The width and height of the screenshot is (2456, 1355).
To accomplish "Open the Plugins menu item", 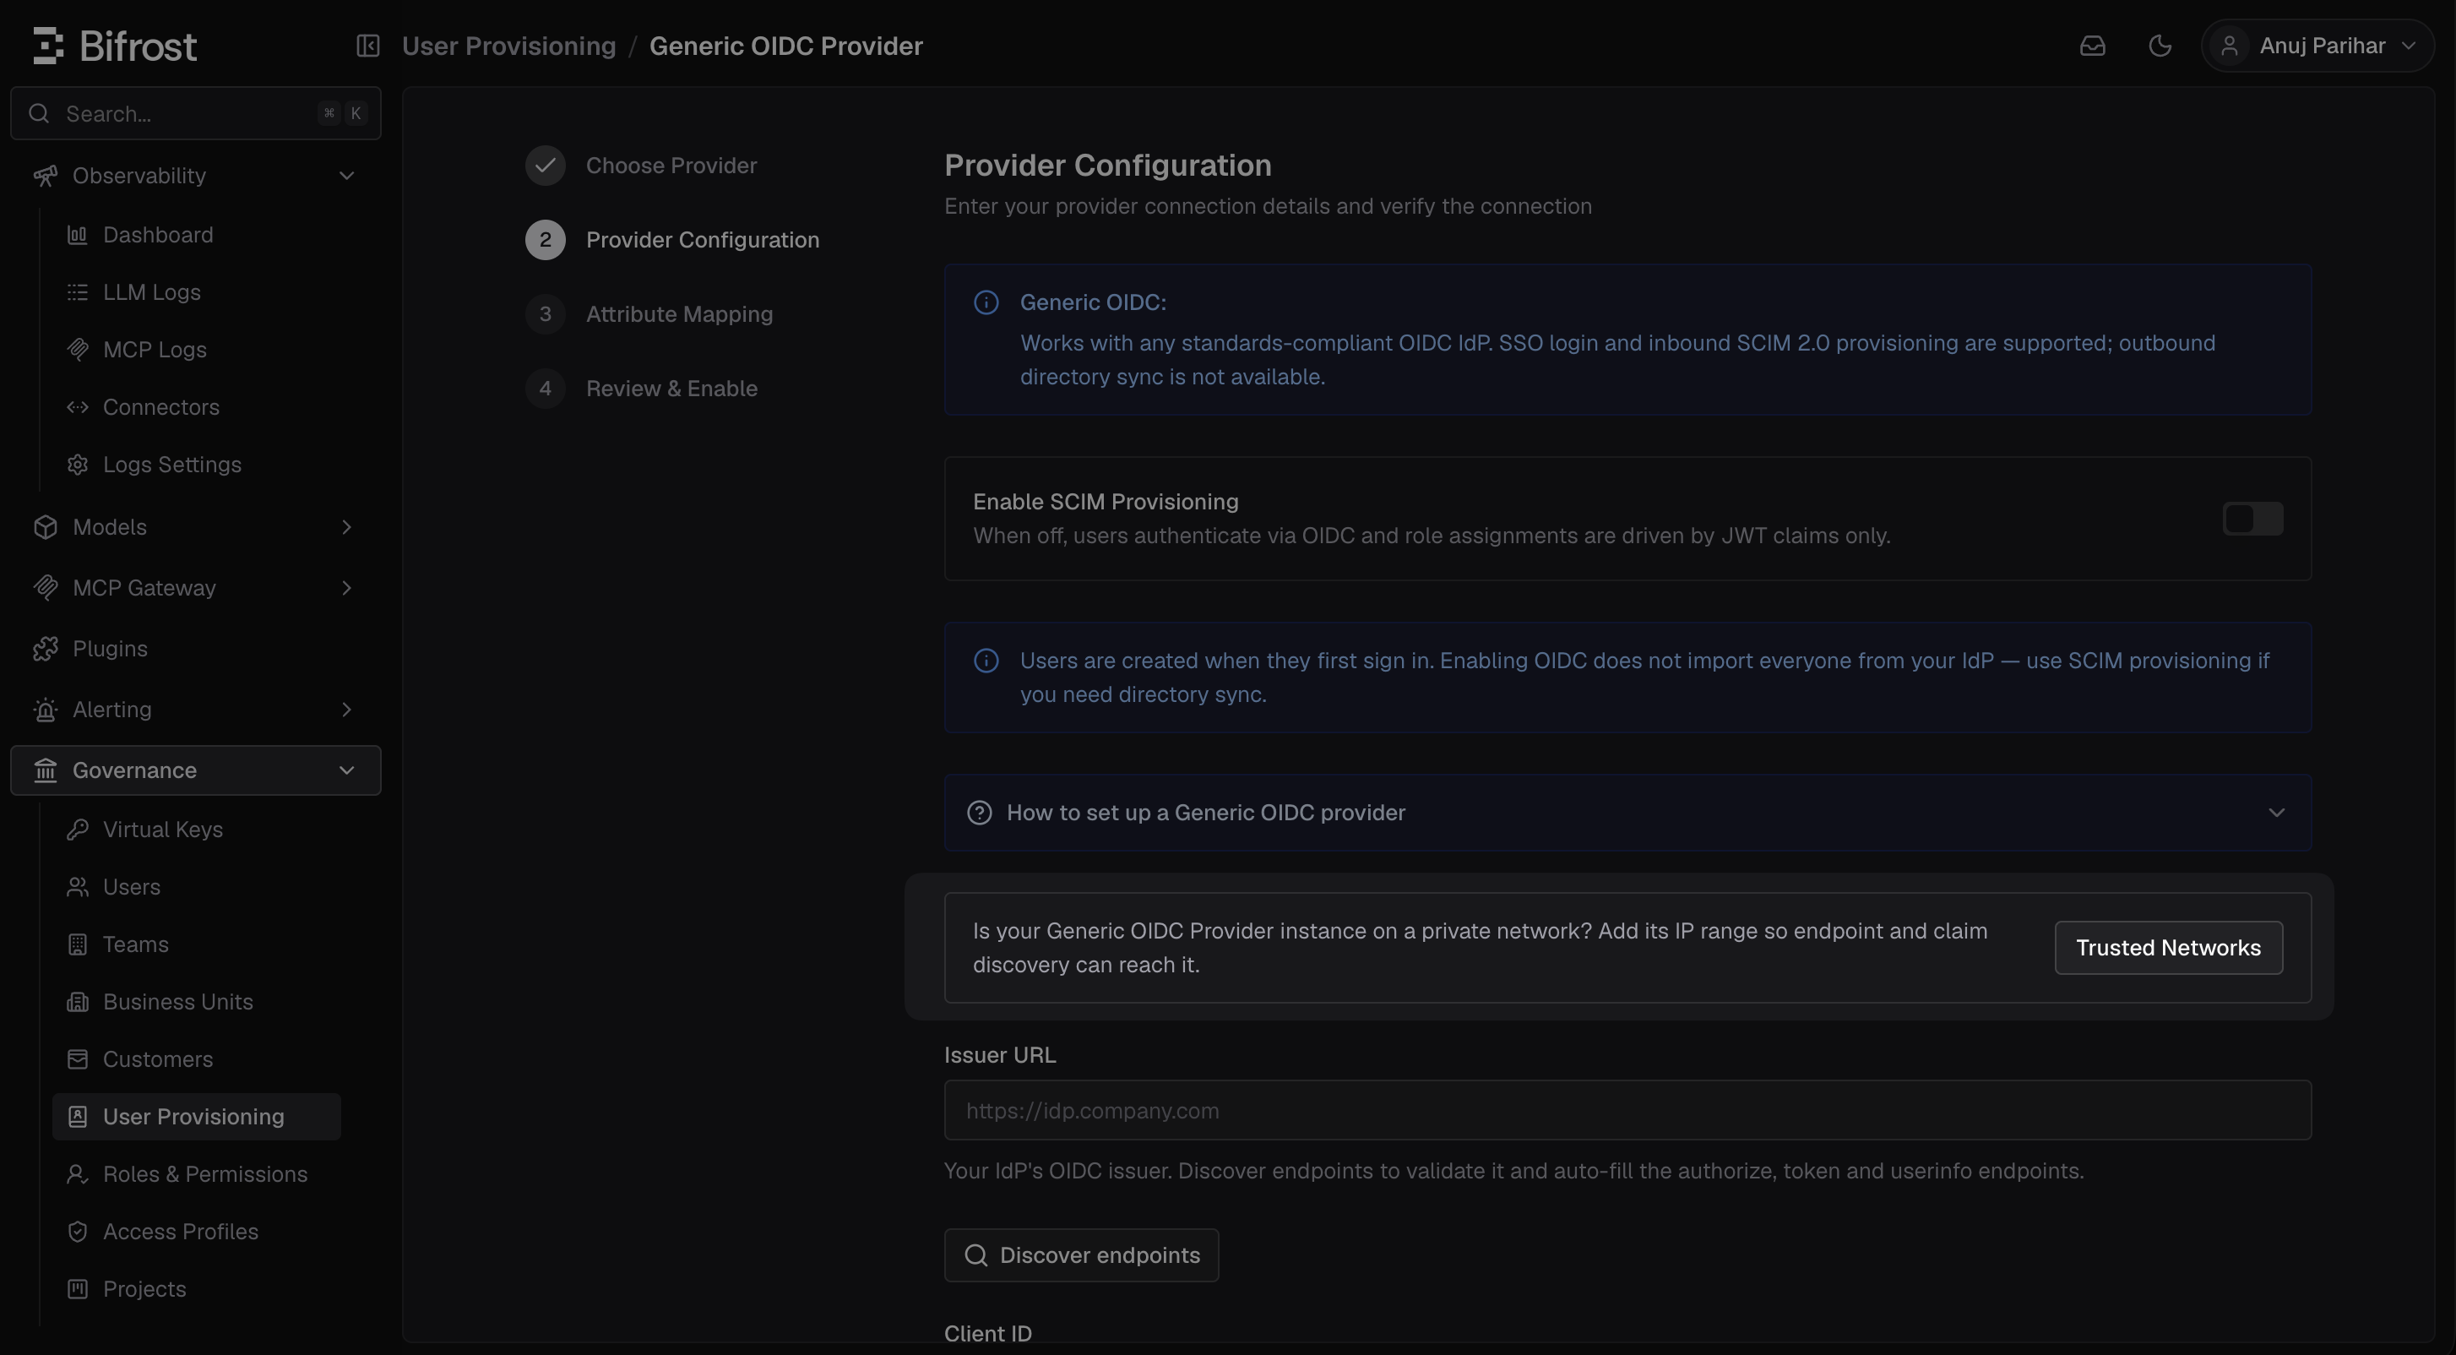I will pyautogui.click(x=195, y=649).
